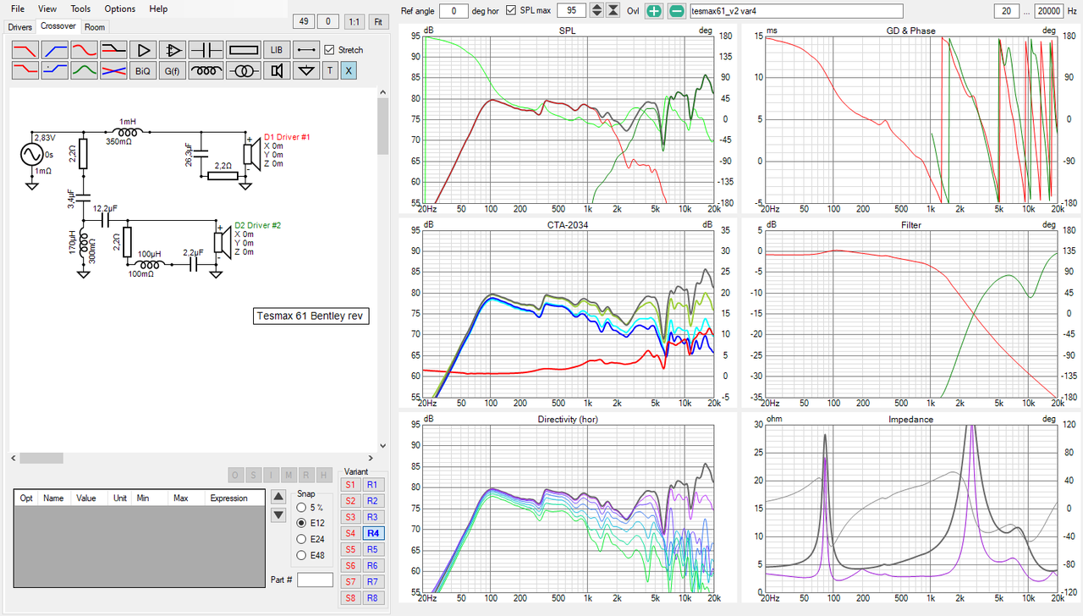Click the green minus overlay button
The image size is (1083, 616).
[677, 11]
